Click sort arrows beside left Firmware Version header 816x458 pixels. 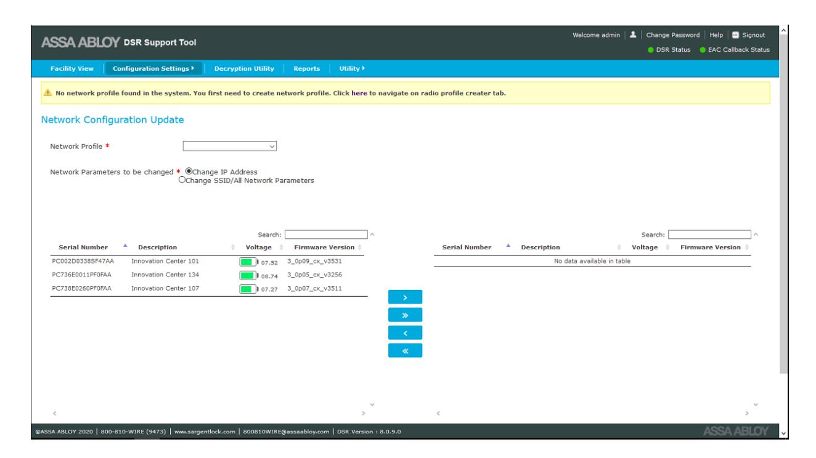coord(360,247)
